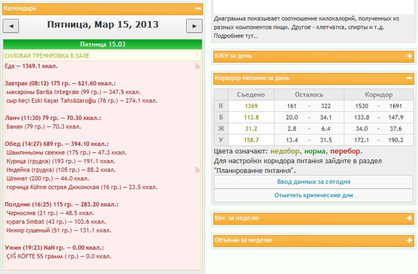Click the недобор legend word

(285, 151)
